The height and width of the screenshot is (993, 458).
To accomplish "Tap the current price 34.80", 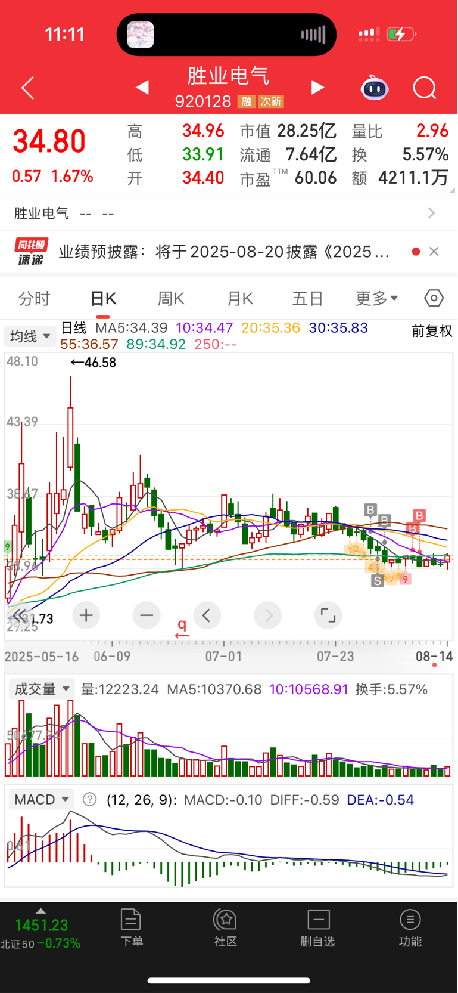I will [49, 142].
